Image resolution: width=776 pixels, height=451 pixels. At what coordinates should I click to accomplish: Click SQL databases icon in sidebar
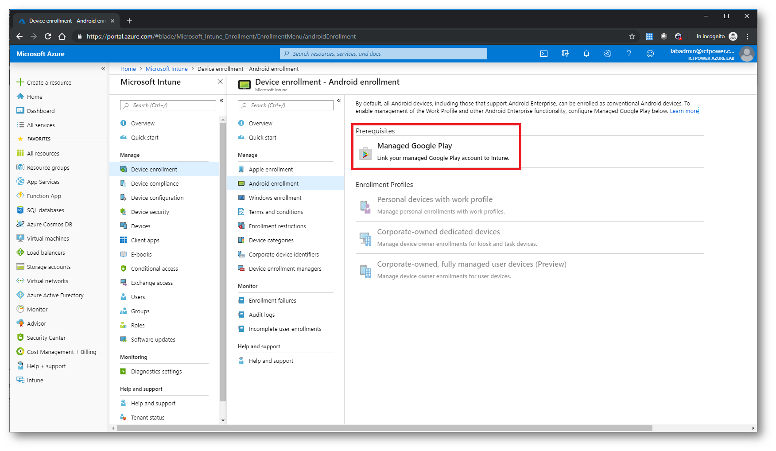tap(20, 210)
